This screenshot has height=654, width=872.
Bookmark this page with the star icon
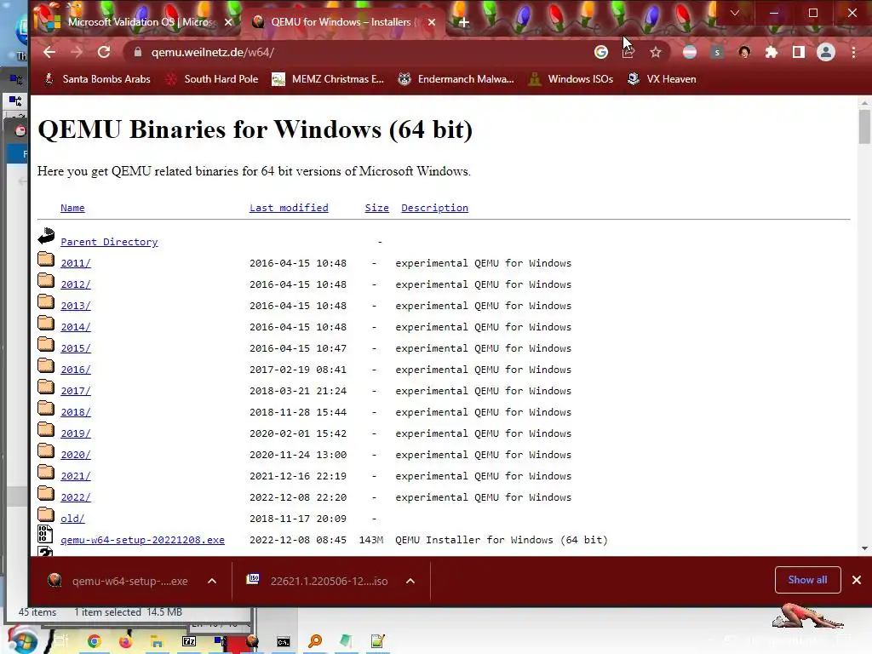click(656, 52)
